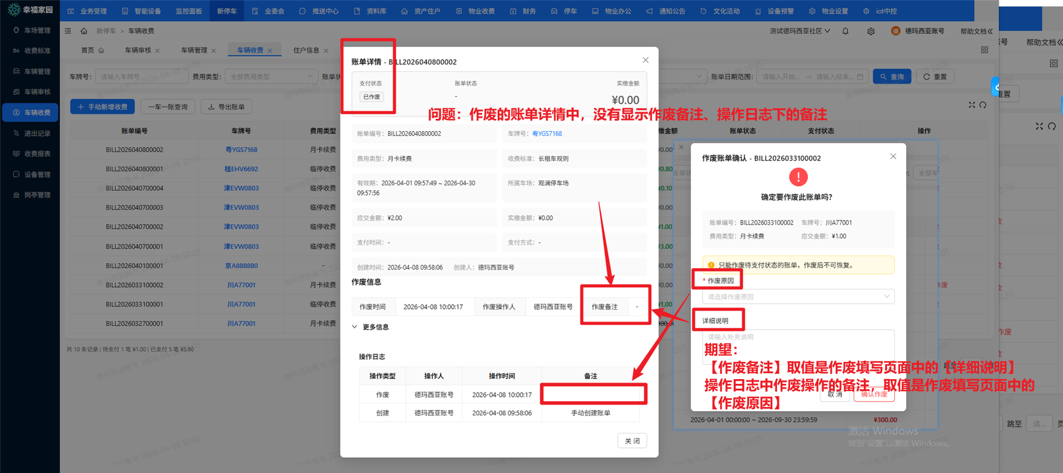Click plate 京A888880 in the table
This screenshot has width=1063, height=473.
pos(241,266)
